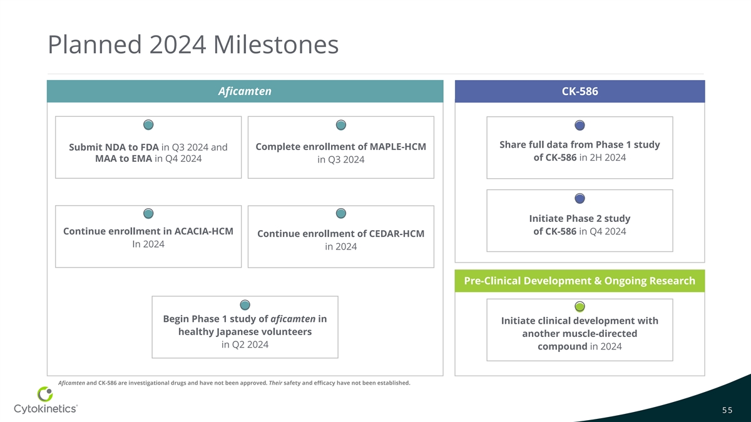This screenshot has width=751, height=422.
Task: Select the Aficamten header bar
Action: pyautogui.click(x=245, y=91)
